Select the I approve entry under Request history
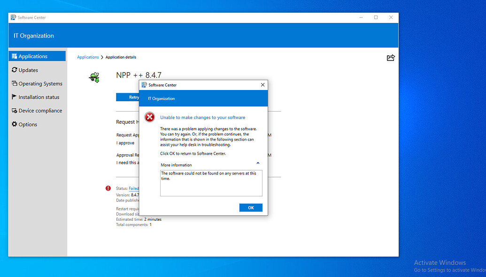Image resolution: width=486 pixels, height=277 pixels. click(x=126, y=142)
